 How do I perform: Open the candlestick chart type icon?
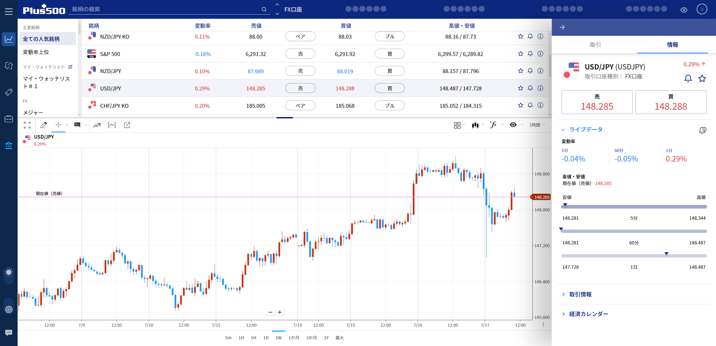[x=475, y=125]
